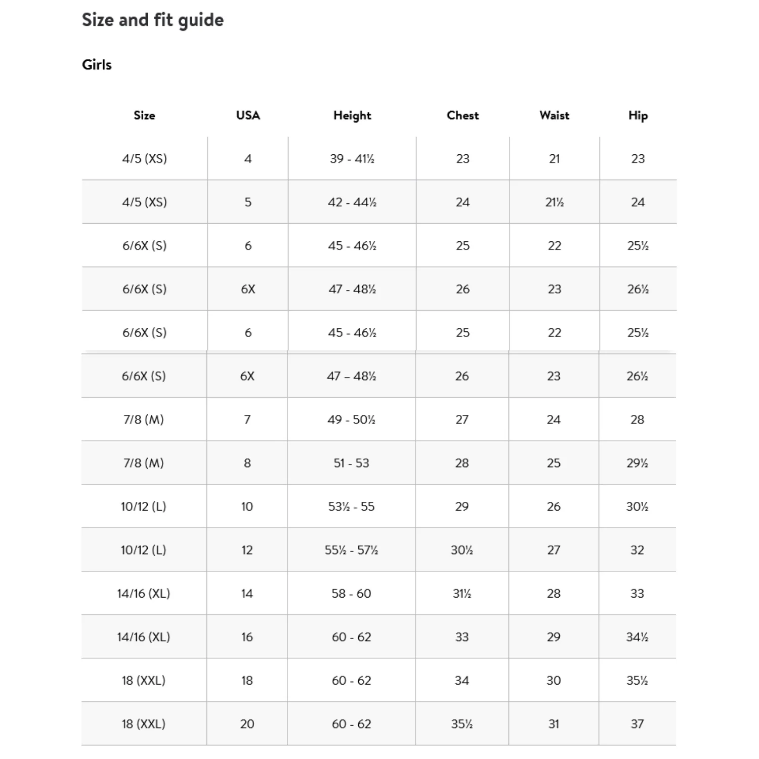Select the 7/8 (M) size 7 row
759x759 pixels.
click(x=378, y=419)
